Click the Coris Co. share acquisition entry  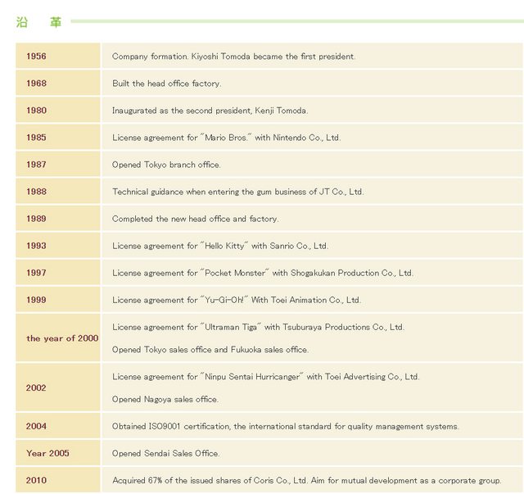tap(307, 480)
